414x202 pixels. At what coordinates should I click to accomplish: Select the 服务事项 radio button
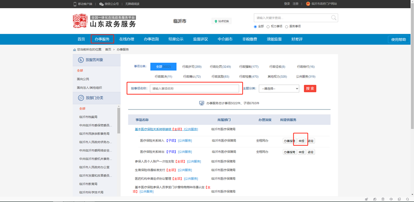(286, 27)
